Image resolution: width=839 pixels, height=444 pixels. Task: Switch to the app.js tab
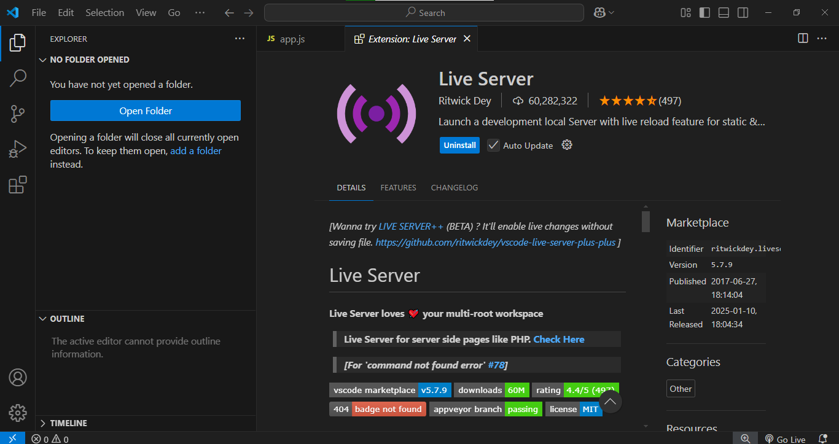tap(300, 39)
